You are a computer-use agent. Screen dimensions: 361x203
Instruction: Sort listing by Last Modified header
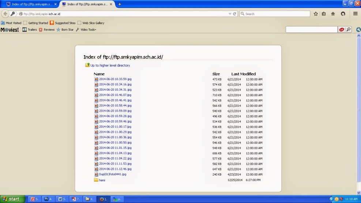[243, 74]
